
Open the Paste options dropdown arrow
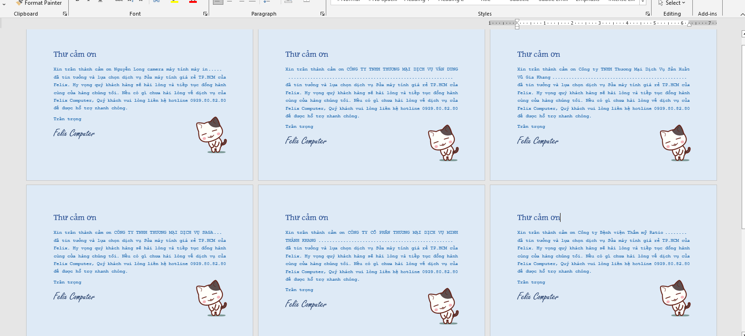tap(4, 4)
